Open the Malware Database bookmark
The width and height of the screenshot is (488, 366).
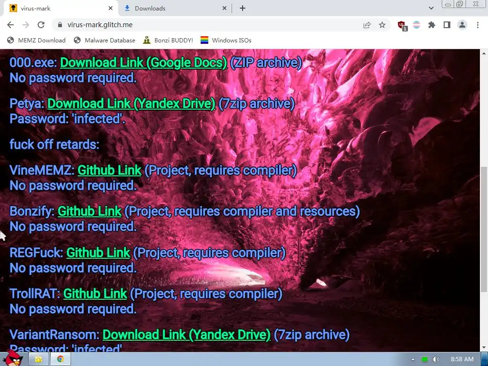104,40
